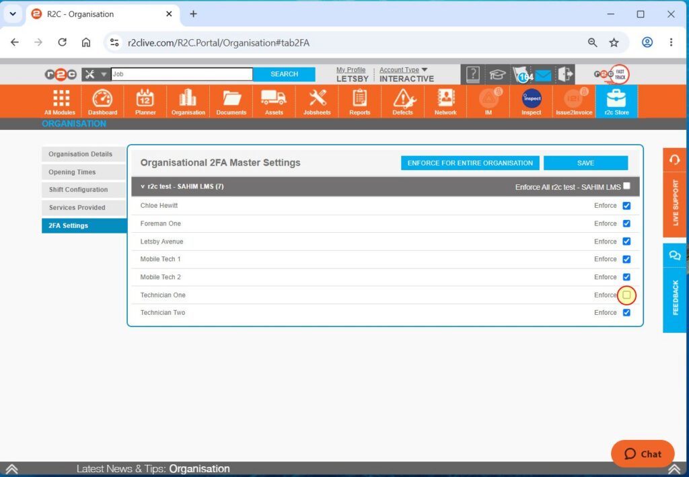Expand the news bar with left up-arrows
The height and width of the screenshot is (477, 689).
click(x=12, y=469)
